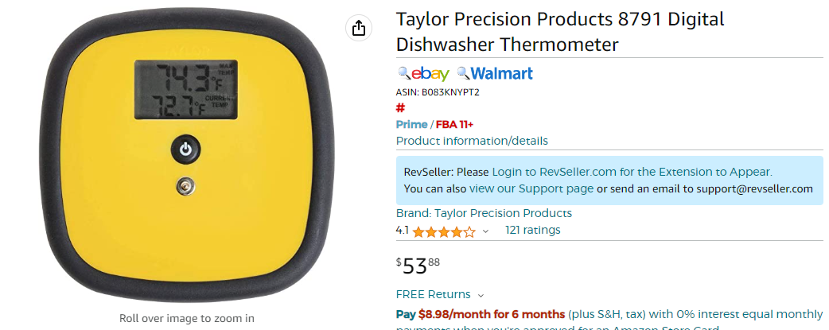This screenshot has width=829, height=330.
Task: Click the FBA 11+ seller count
Action: (x=455, y=124)
